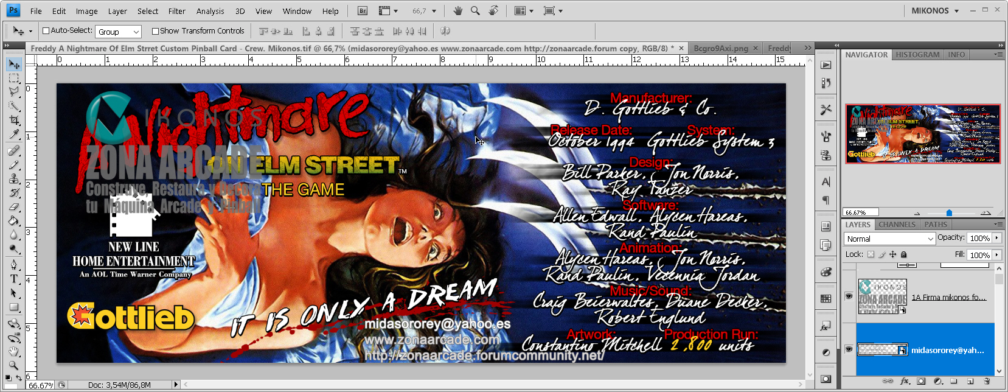Open the Auto-Select Group dropdown
Screen dimensions: 1008x392
pyautogui.click(x=119, y=32)
